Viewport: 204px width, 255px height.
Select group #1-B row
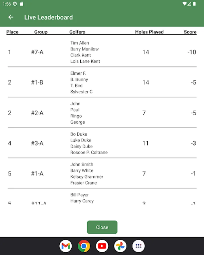(x=102, y=82)
